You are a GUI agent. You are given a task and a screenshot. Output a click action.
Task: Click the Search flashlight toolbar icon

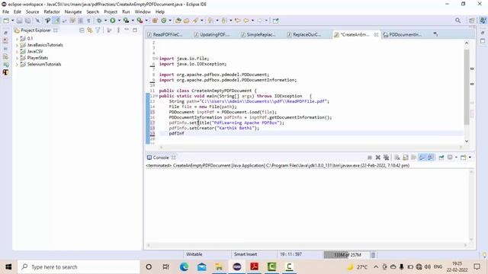tap(195, 21)
